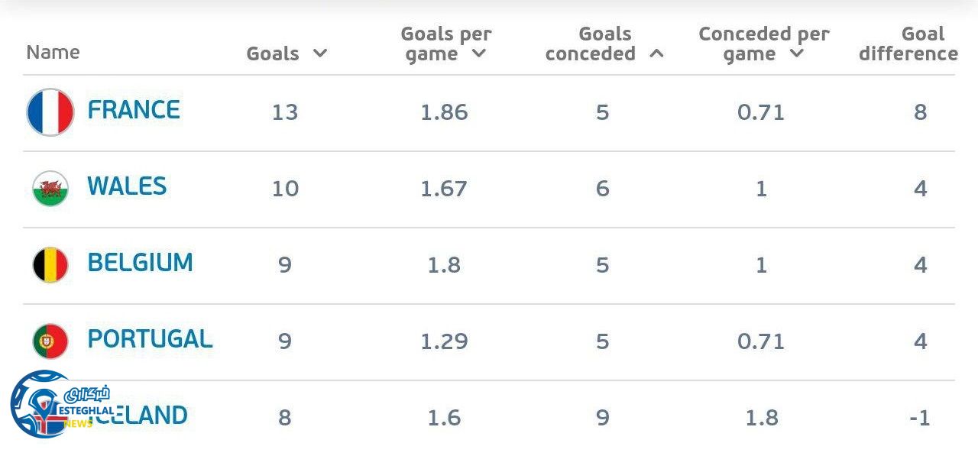Sort by Goals chevron arrow
Image resolution: width=978 pixels, height=456 pixels.
pos(320,53)
